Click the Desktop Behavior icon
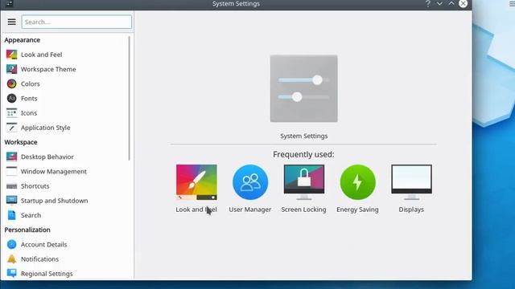This screenshot has width=515, height=289. click(x=11, y=157)
